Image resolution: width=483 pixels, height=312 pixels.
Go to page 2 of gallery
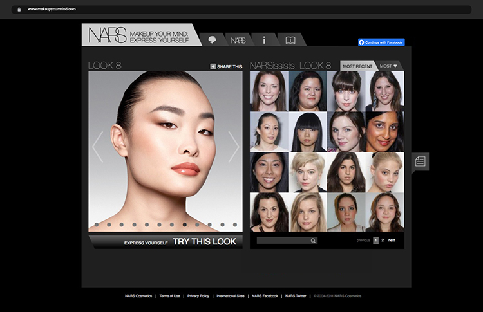point(383,240)
